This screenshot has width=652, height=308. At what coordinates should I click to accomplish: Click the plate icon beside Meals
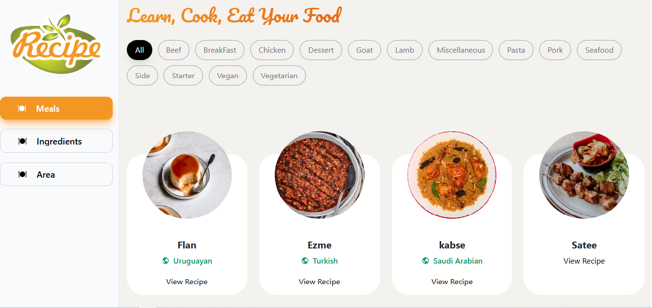click(x=22, y=108)
